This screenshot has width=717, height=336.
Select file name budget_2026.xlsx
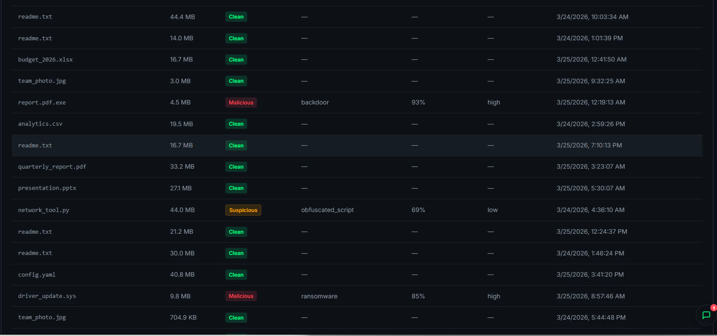45,60
